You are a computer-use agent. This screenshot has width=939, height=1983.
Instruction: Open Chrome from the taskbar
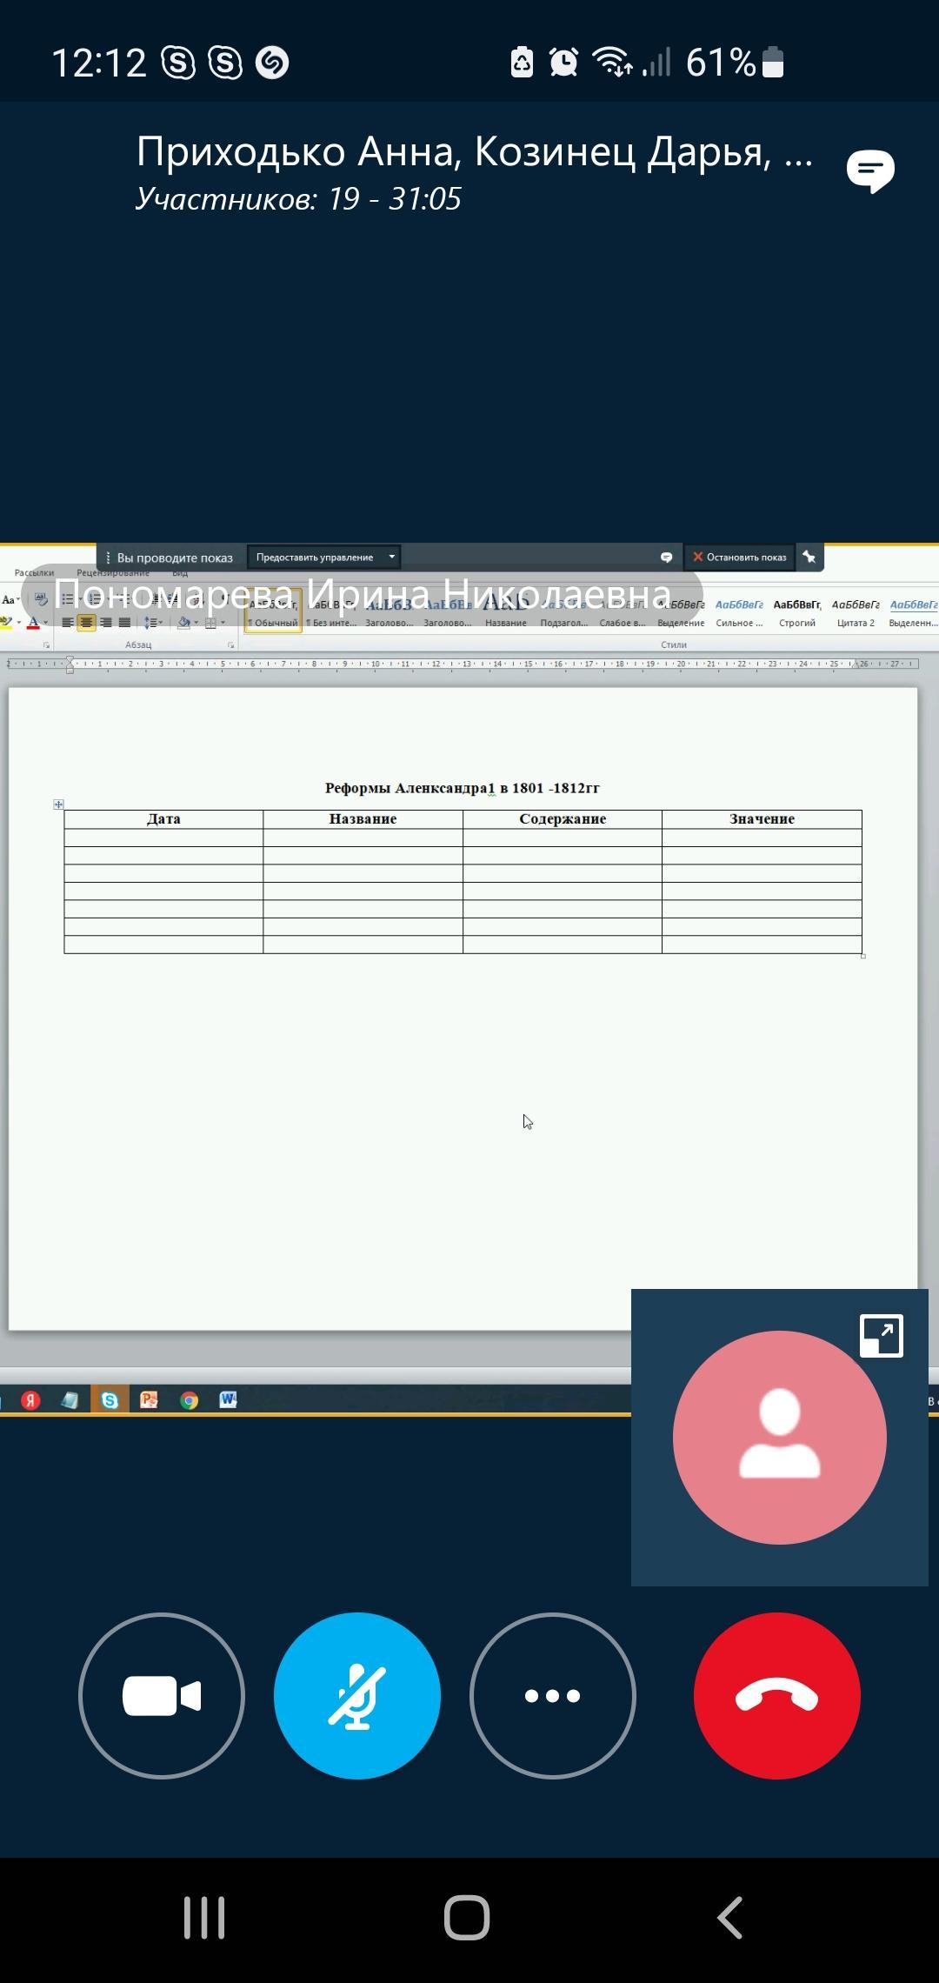(189, 1400)
